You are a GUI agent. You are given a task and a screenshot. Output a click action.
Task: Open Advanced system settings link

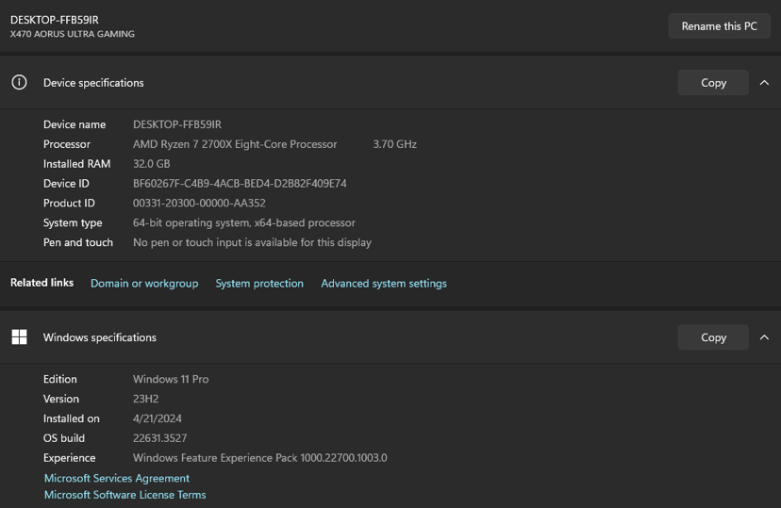tap(384, 283)
